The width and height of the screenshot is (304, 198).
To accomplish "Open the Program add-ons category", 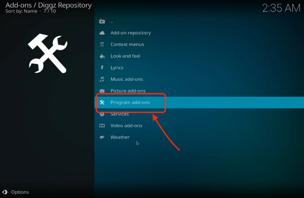I will click(x=130, y=102).
